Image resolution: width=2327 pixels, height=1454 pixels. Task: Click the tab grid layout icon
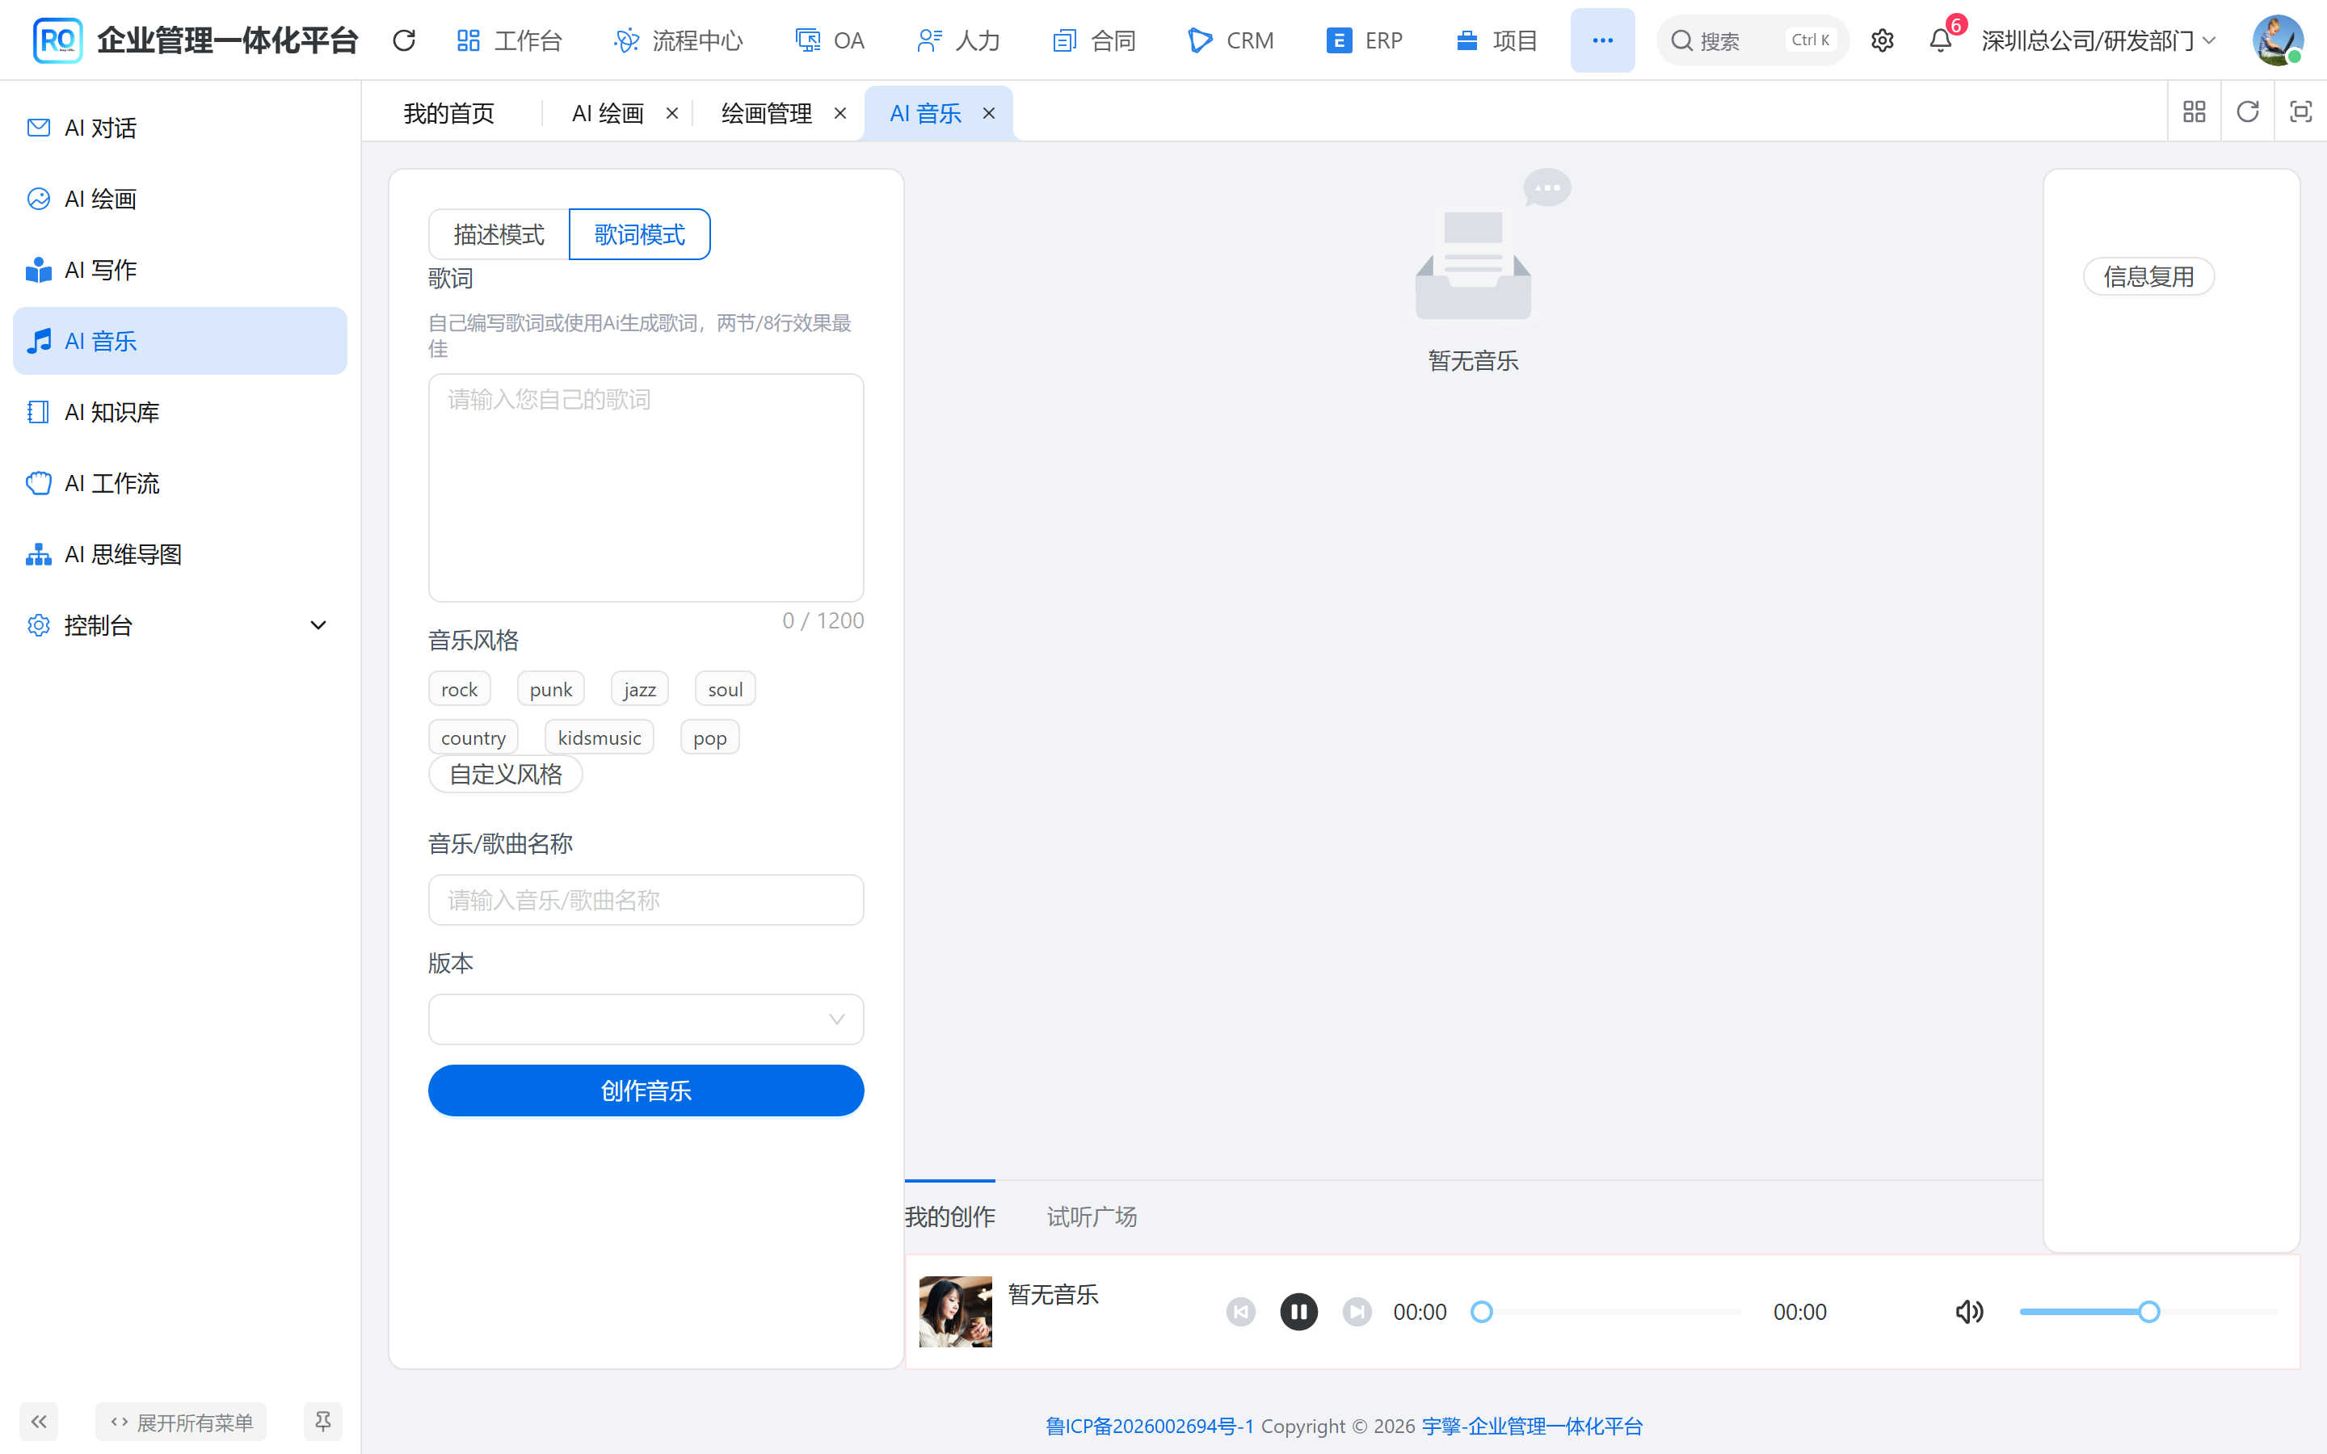(2194, 112)
